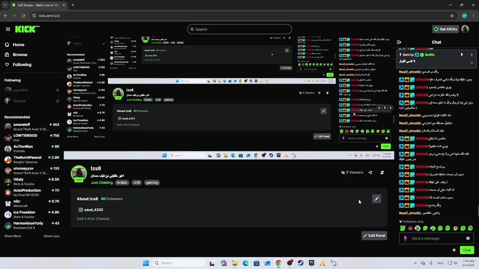
Task: Select the gaming tag below the video
Action: 152,183
